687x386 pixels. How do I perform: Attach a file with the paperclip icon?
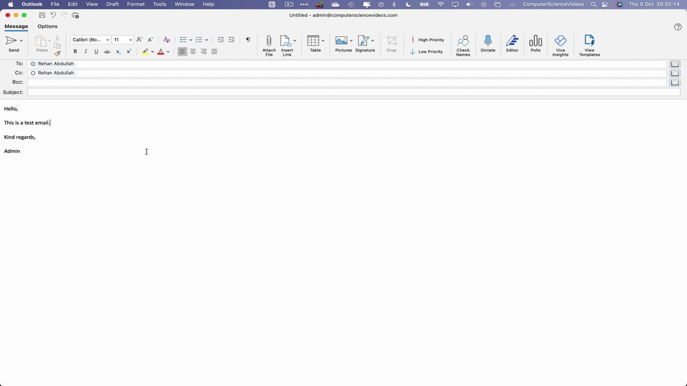pos(269,46)
